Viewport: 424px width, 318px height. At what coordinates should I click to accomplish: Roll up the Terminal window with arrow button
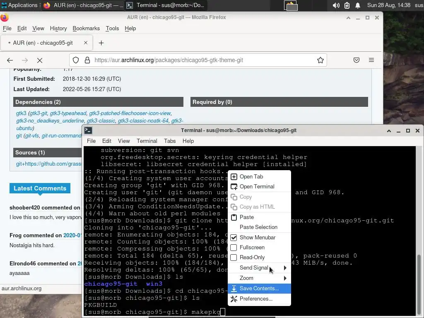(389, 130)
